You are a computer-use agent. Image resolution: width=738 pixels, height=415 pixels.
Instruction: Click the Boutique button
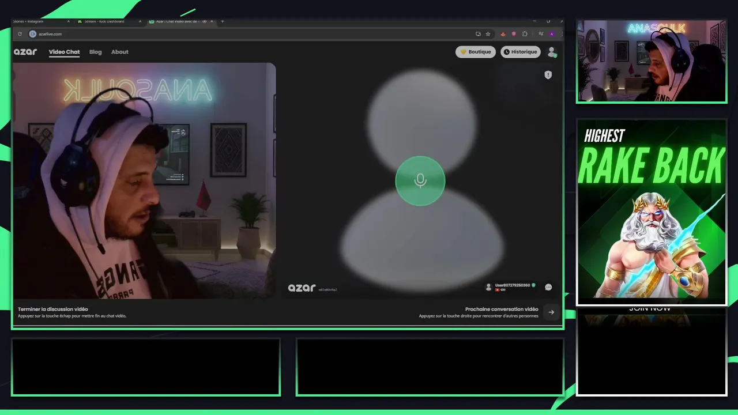click(x=476, y=52)
